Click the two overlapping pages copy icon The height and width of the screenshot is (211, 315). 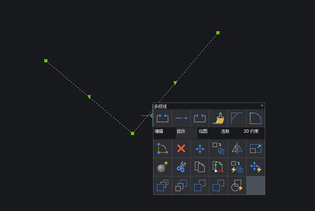(x=200, y=167)
